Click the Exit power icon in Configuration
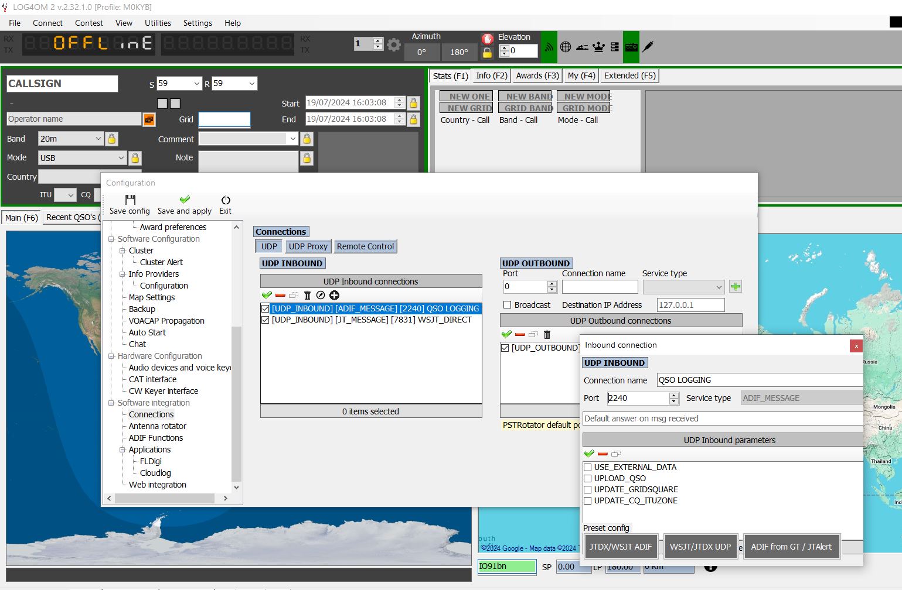The width and height of the screenshot is (902, 590). 226,200
